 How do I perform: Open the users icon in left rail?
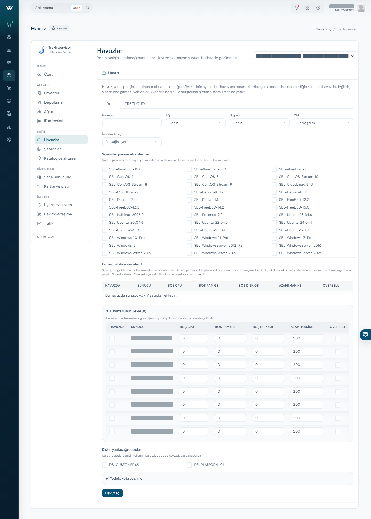(x=9, y=63)
